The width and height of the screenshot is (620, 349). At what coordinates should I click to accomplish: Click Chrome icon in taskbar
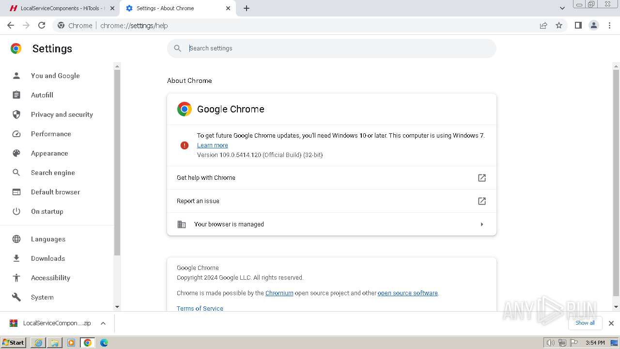click(88, 343)
